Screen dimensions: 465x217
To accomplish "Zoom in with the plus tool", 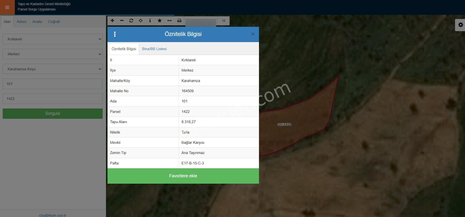I will tap(112, 21).
